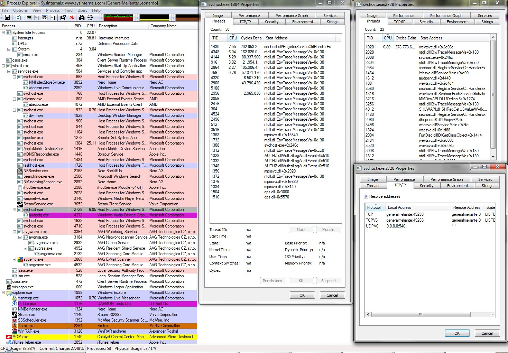Click the MOM.exe ATI process icon
Screen dimensions: 508x353
click(9, 337)
